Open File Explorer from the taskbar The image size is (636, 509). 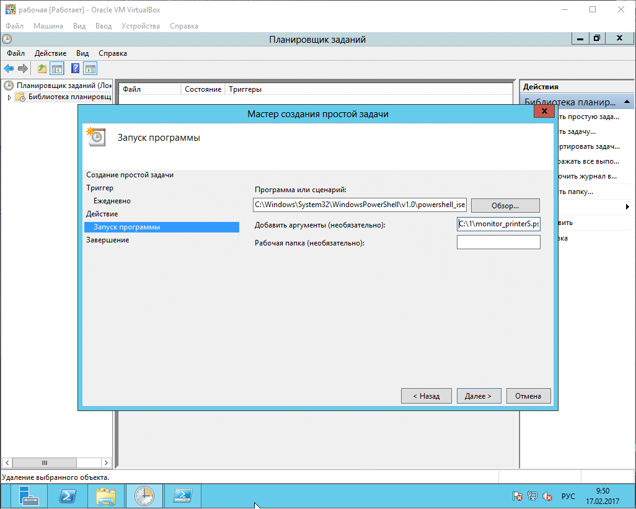[x=106, y=496]
